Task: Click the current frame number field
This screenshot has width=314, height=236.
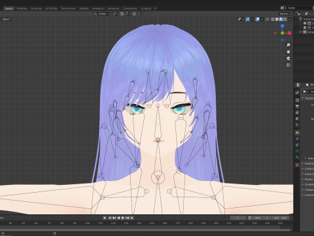Action: [x=238, y=218]
